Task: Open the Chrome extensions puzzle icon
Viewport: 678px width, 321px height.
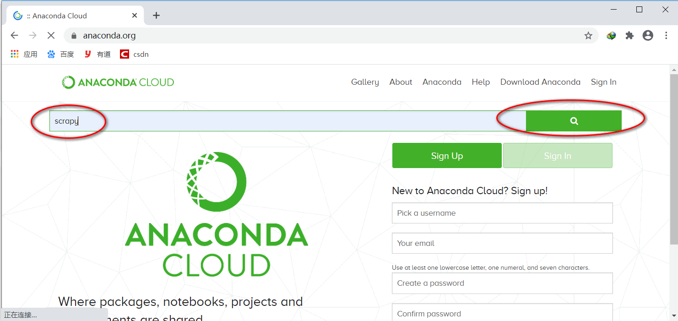Action: tap(629, 35)
